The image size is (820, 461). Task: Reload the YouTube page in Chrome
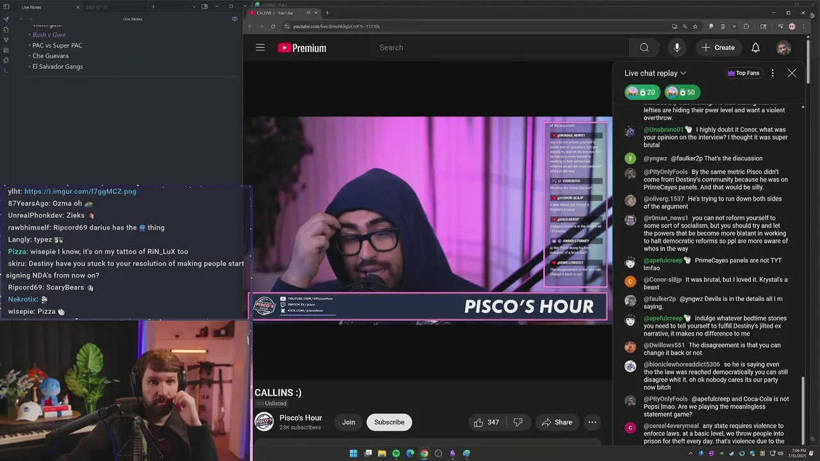273,26
